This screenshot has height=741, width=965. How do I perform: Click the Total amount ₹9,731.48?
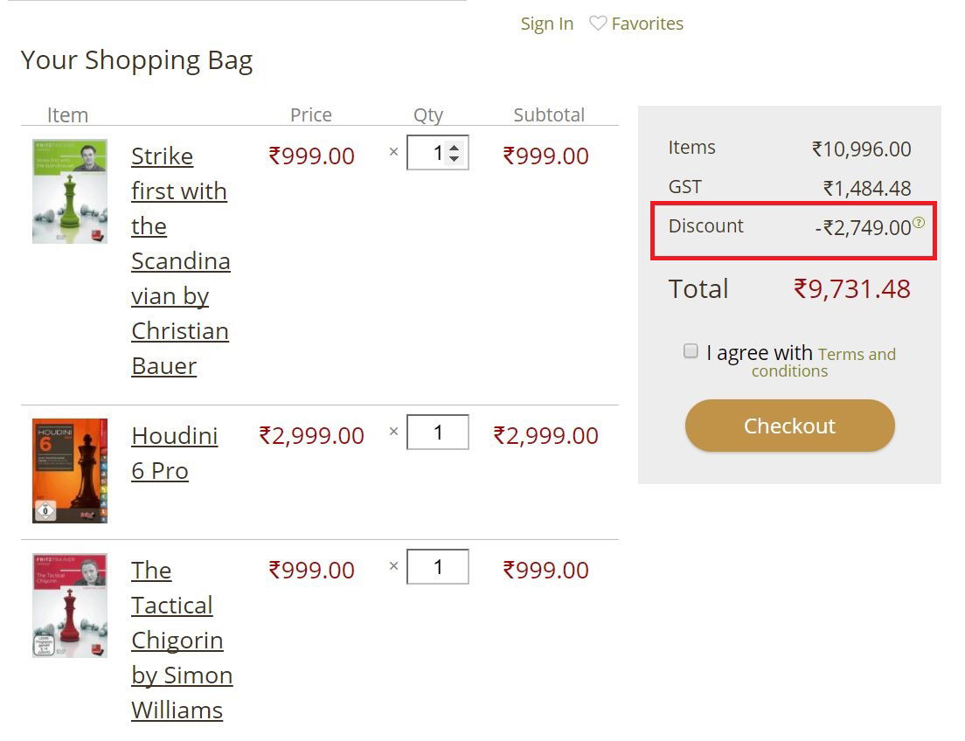coord(852,288)
